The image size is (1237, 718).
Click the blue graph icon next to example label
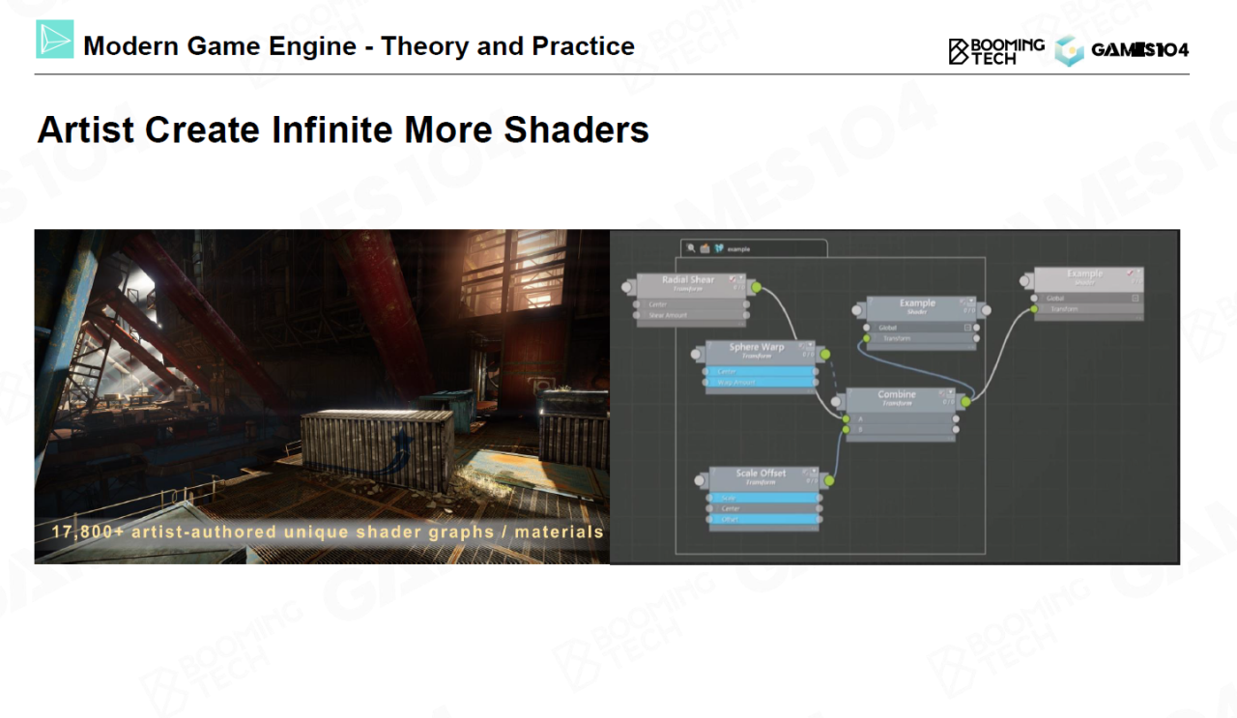(x=719, y=248)
